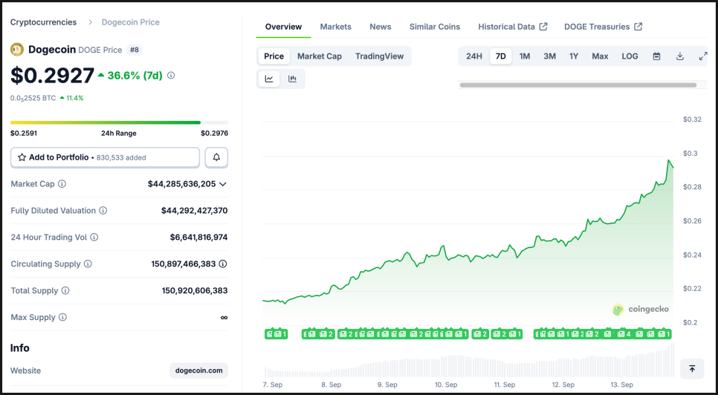The width and height of the screenshot is (718, 395).
Task: Expand Market Cap details chevron
Action: (223, 184)
